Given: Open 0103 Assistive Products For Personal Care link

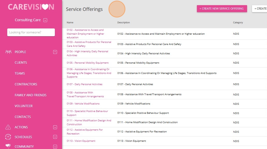Looking at the screenshot, I should (89, 44).
